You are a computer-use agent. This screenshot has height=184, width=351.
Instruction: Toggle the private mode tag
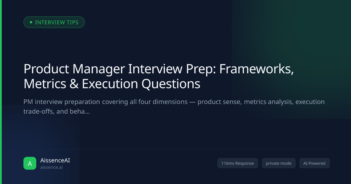[x=279, y=163]
